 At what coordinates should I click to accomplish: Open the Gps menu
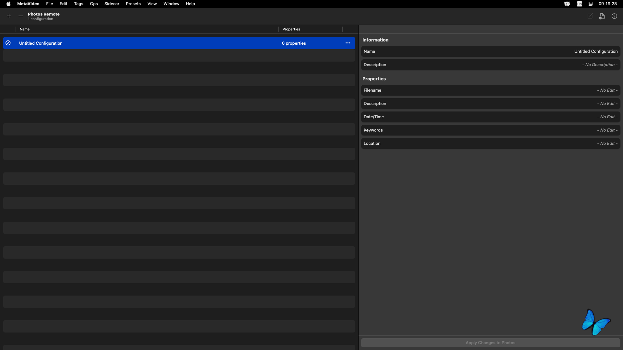(x=94, y=4)
